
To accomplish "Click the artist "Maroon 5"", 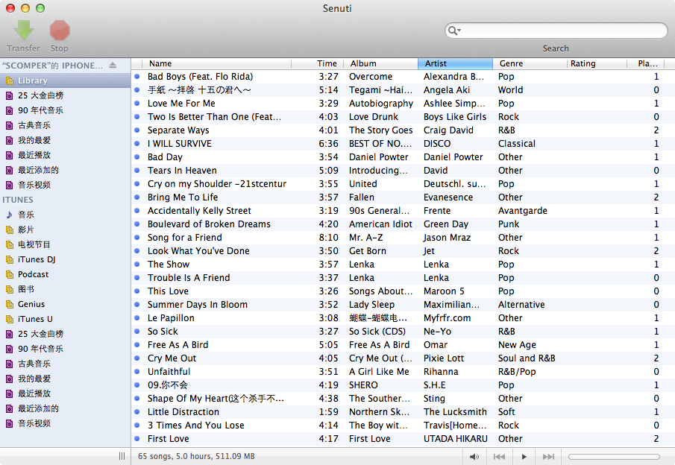I will tap(444, 291).
